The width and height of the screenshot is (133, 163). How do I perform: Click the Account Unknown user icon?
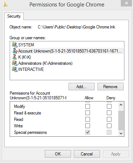coord(15,51)
